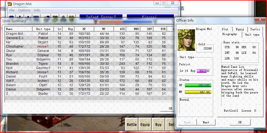The height and width of the screenshot is (133, 267).
Task: Open the Info menu
Action: coord(37,10)
